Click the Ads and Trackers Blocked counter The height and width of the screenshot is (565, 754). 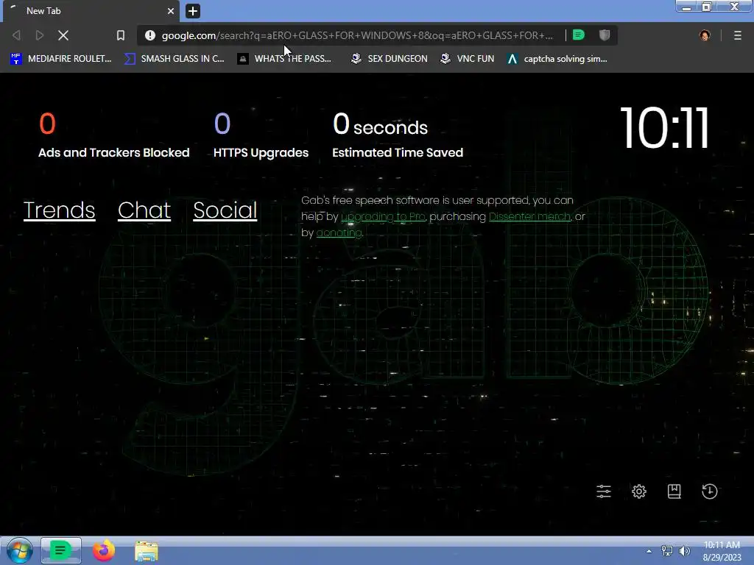[114, 135]
